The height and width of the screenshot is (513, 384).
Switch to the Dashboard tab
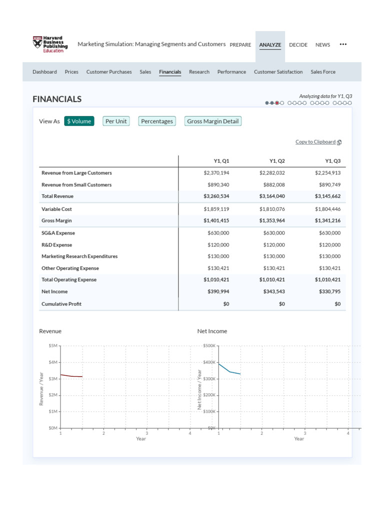click(44, 72)
